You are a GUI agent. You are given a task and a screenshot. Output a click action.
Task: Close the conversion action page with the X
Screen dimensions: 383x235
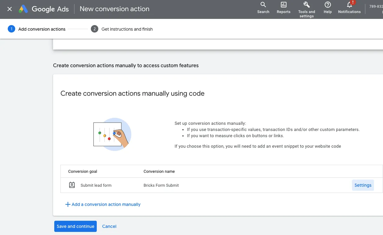coord(9,9)
